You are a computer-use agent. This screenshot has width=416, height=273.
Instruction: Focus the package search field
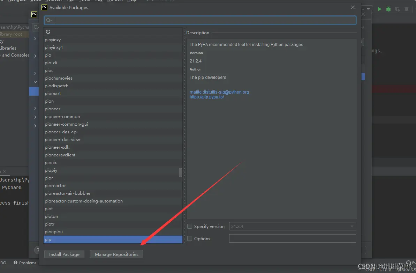(x=200, y=20)
